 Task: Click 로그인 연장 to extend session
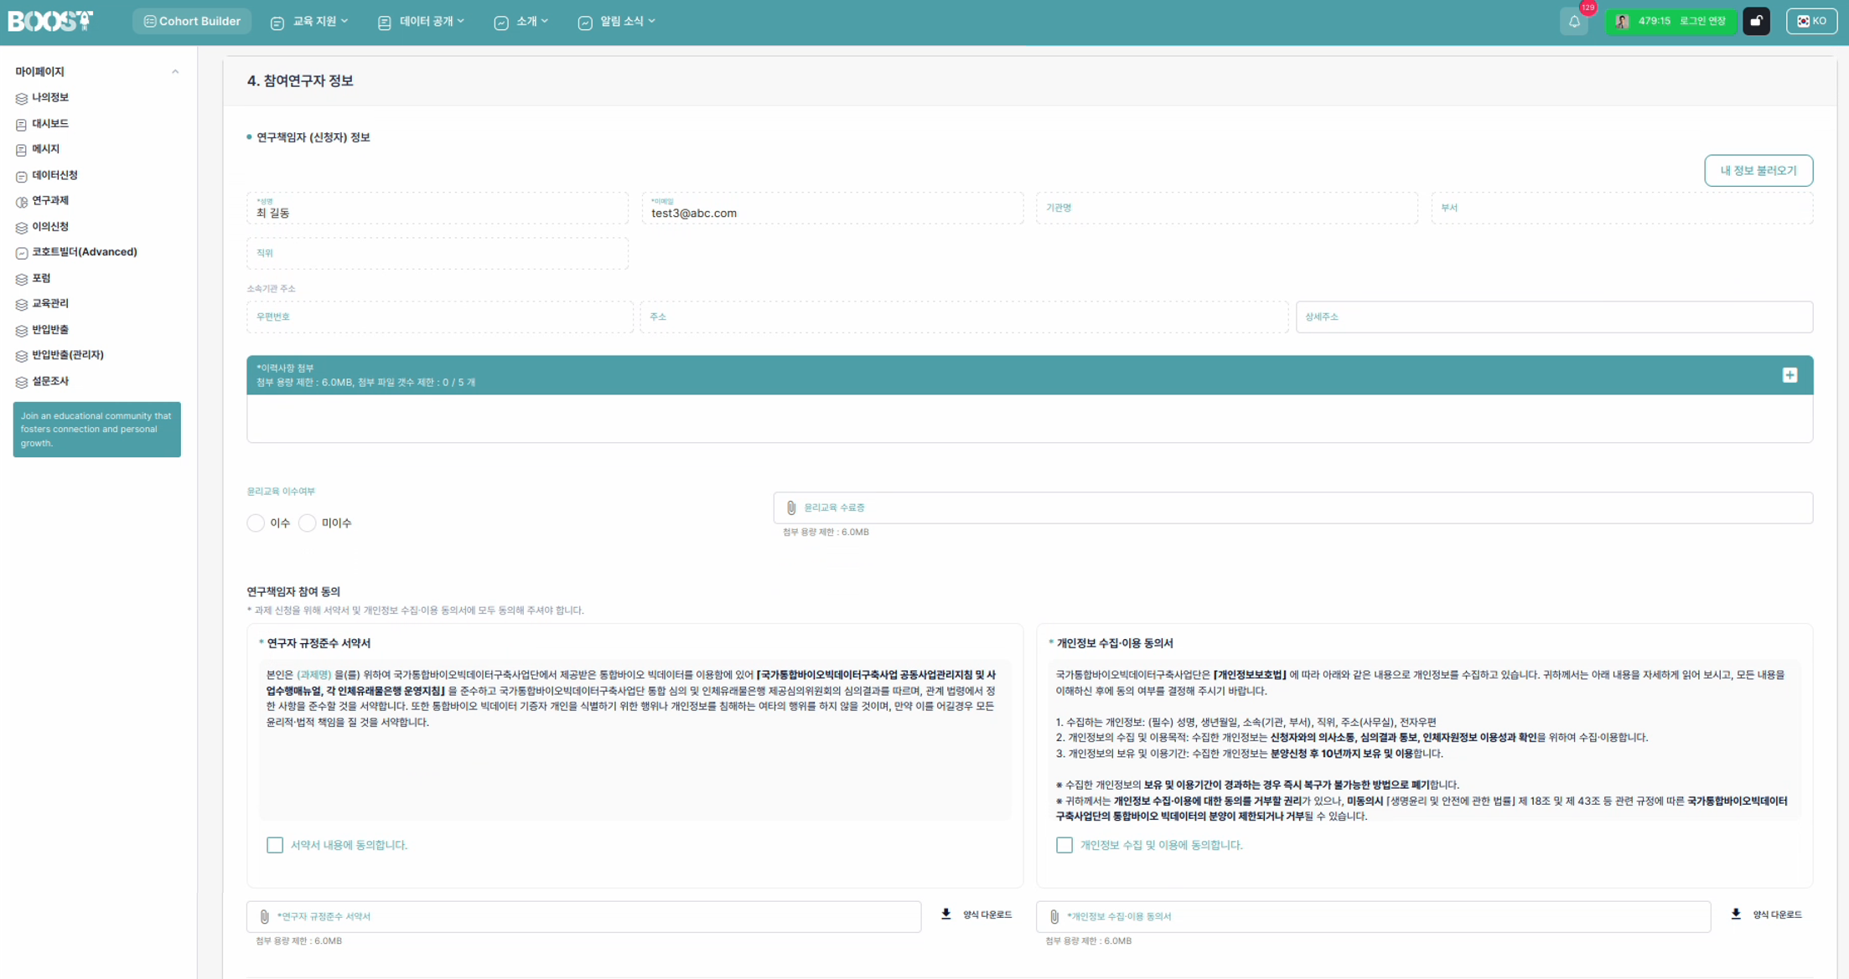pos(1702,22)
